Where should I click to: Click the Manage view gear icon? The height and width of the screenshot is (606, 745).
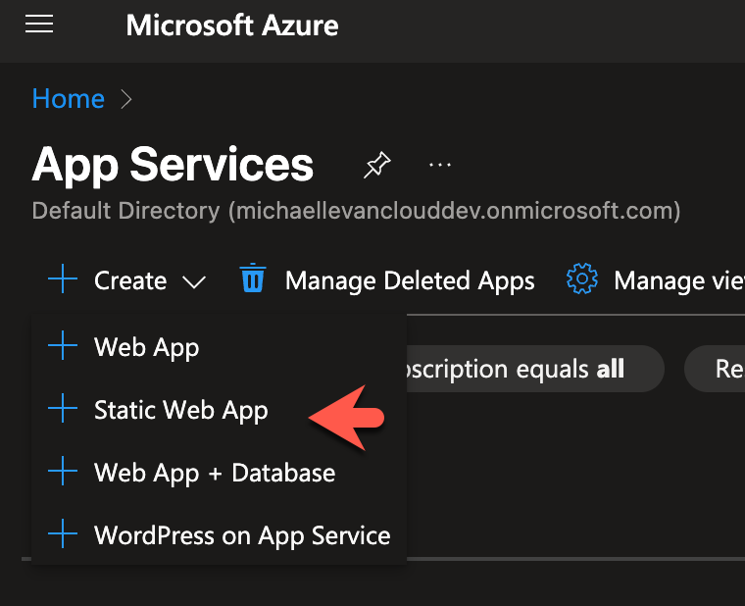point(582,278)
